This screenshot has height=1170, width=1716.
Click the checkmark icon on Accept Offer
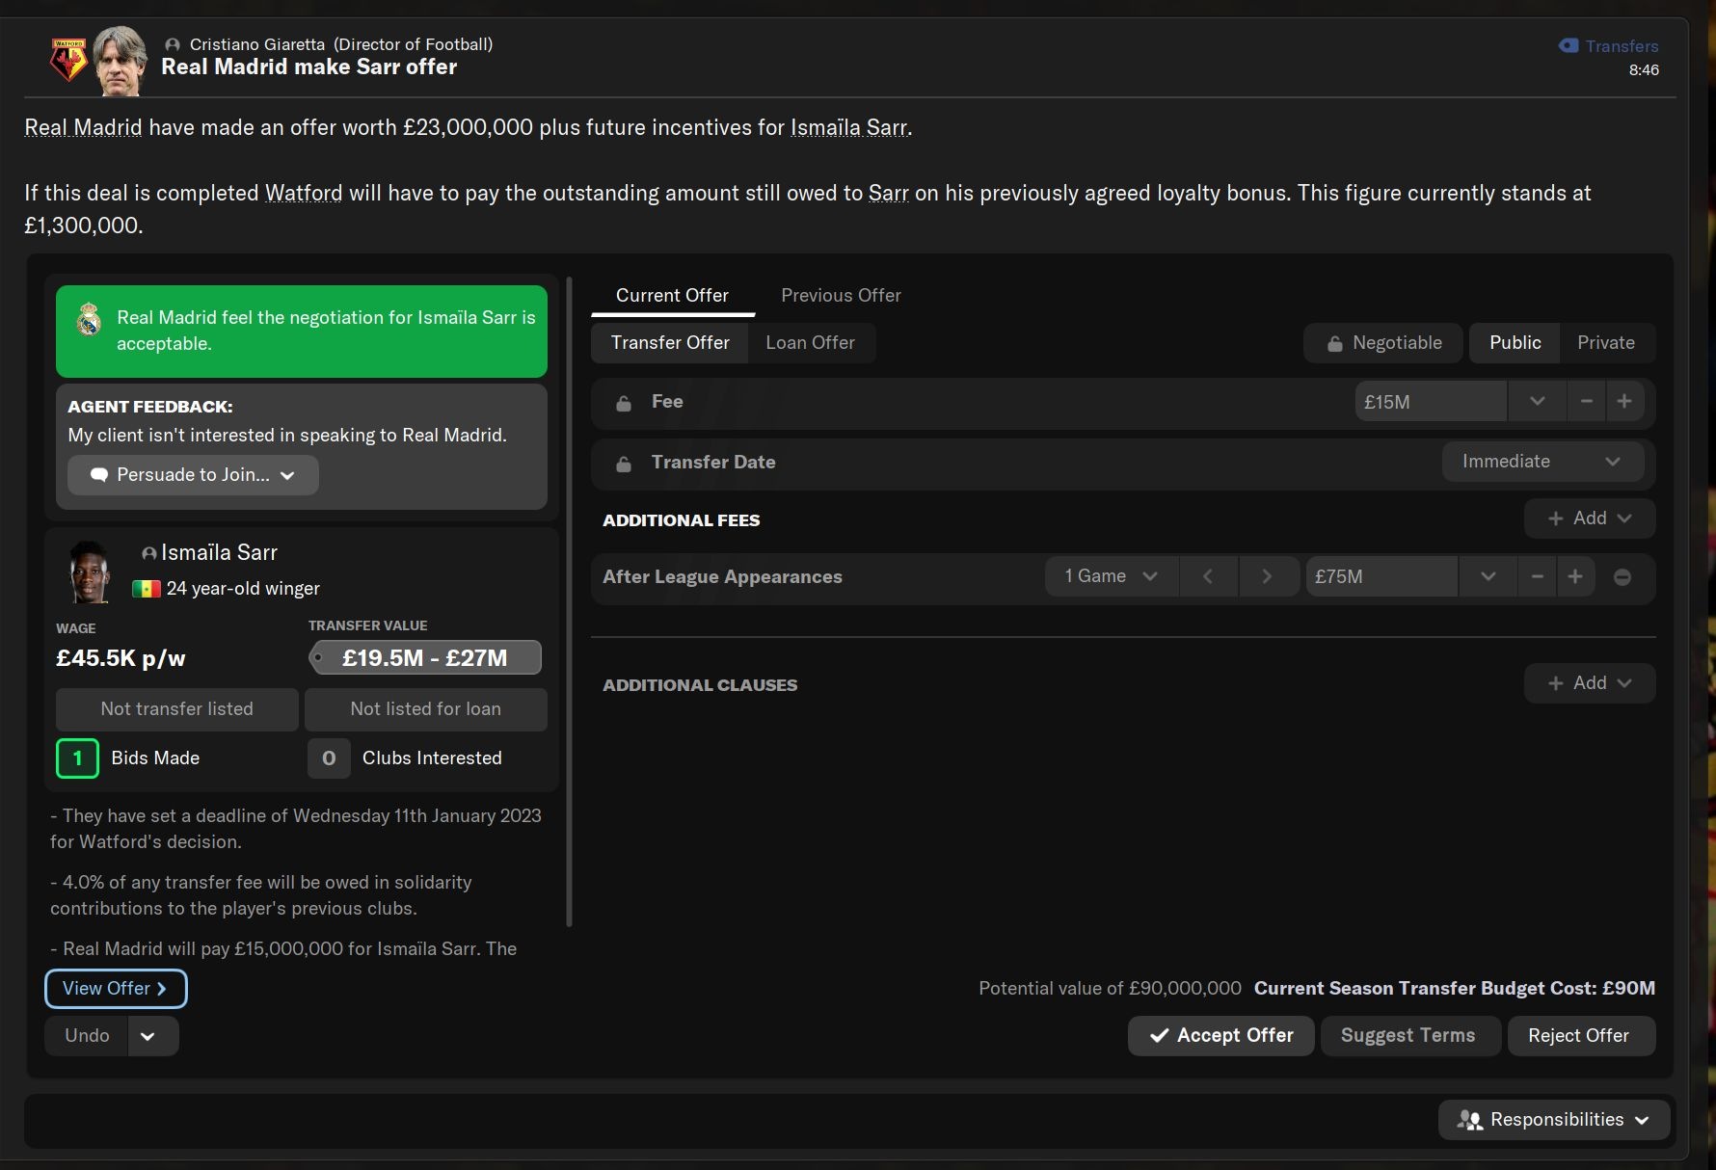[x=1159, y=1036]
